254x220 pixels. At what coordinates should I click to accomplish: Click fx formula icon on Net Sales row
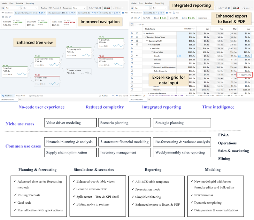click(x=132, y=48)
